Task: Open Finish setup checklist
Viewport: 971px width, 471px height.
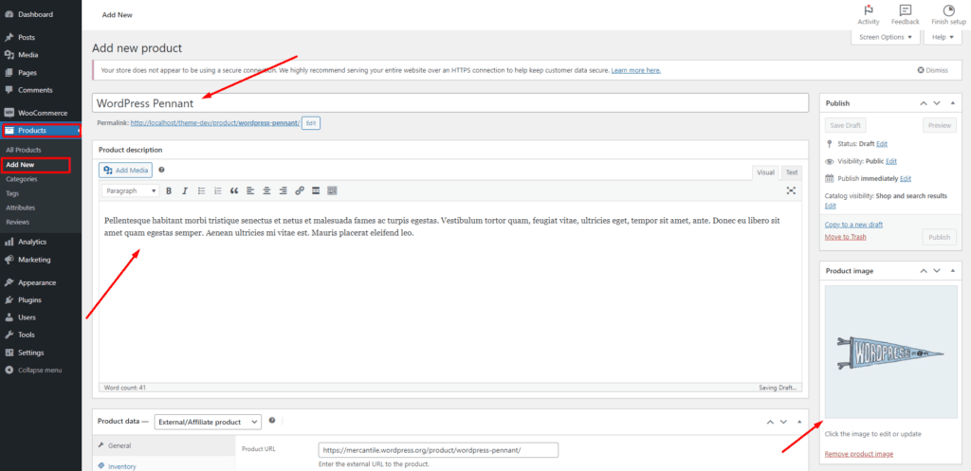Action: point(948,15)
